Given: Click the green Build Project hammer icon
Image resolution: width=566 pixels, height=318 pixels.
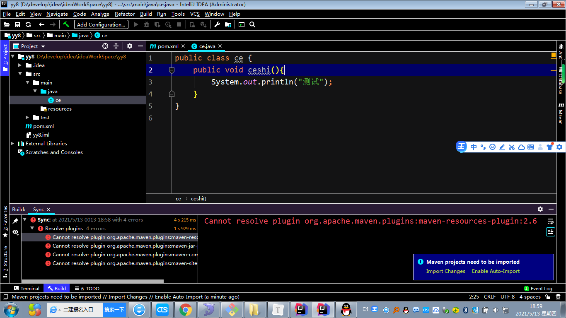Looking at the screenshot, I should (x=66, y=24).
